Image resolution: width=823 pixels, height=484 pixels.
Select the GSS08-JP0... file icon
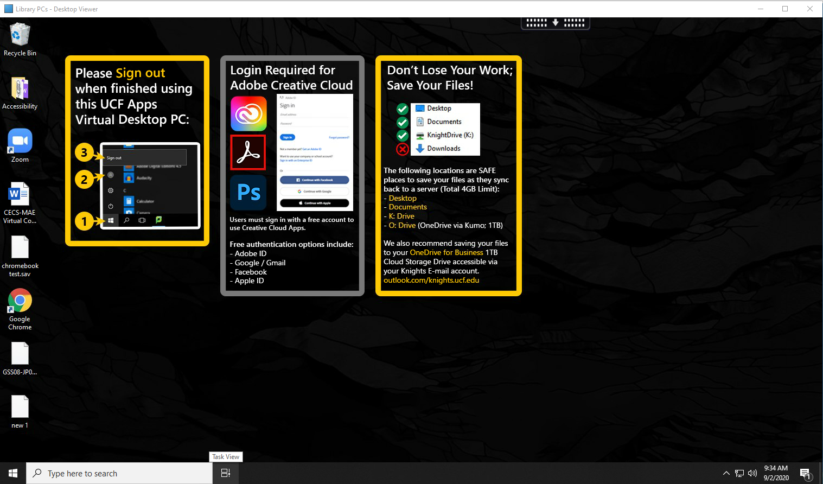coord(20,359)
